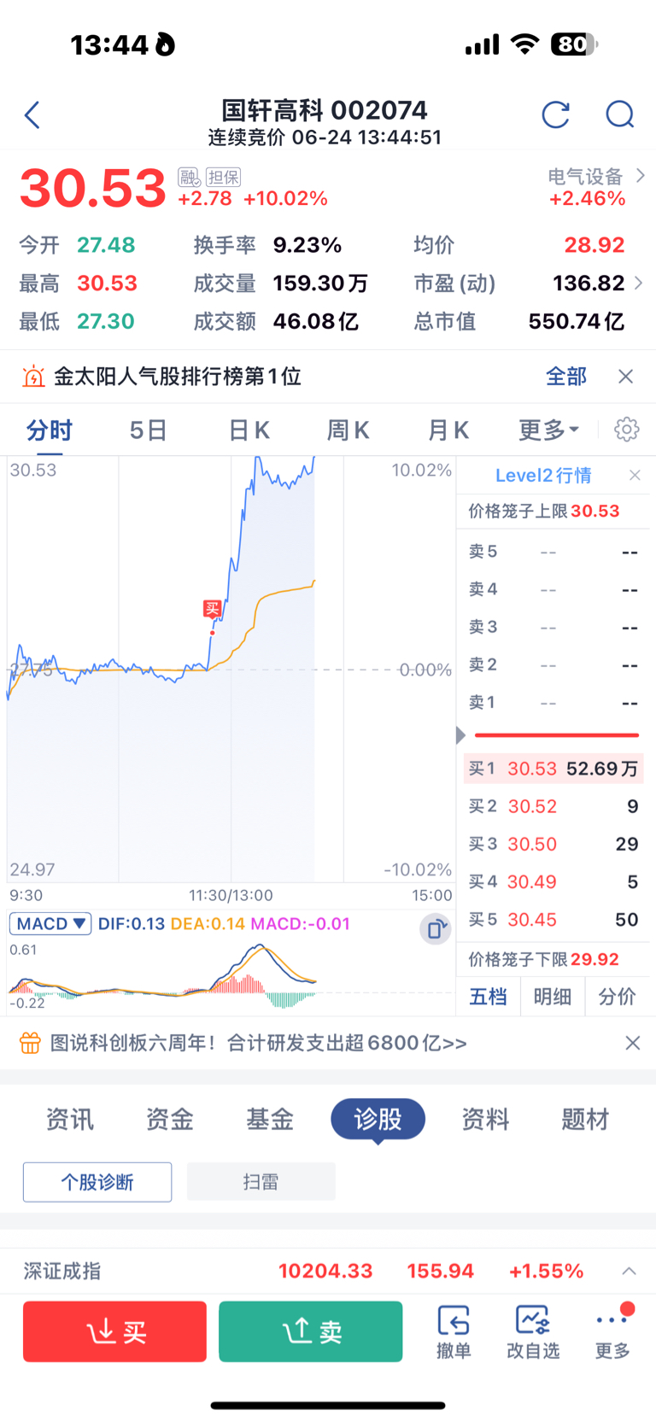Screen dimensions: 656x1422
Task: Close the 科创板六周年 promotion bar
Action: coord(633,1043)
